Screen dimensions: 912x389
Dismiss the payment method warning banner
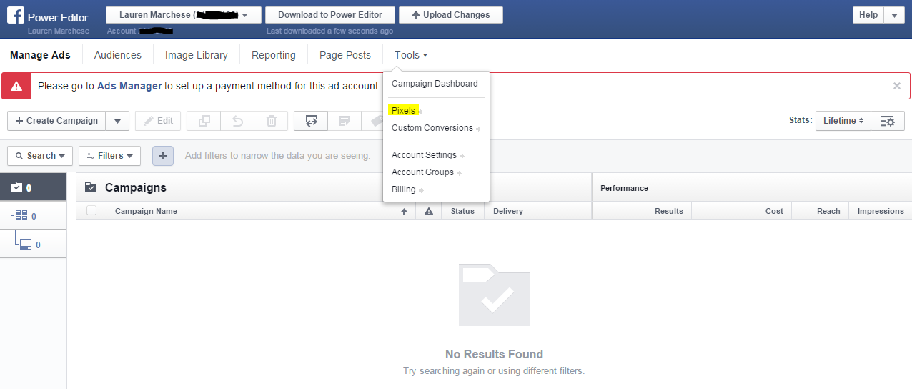coord(897,86)
